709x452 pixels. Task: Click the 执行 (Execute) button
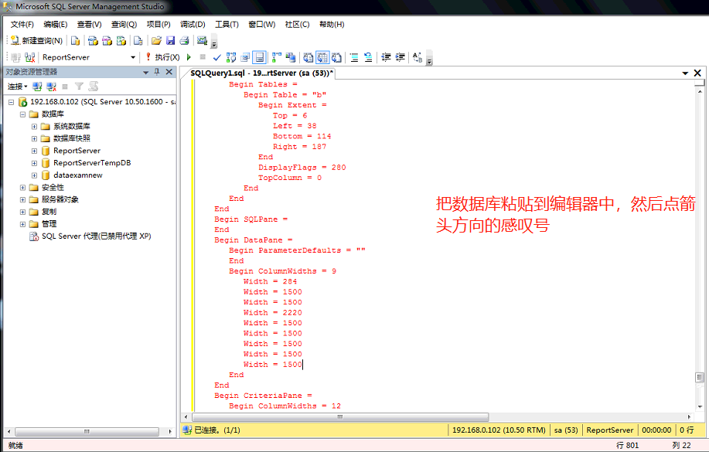click(162, 57)
